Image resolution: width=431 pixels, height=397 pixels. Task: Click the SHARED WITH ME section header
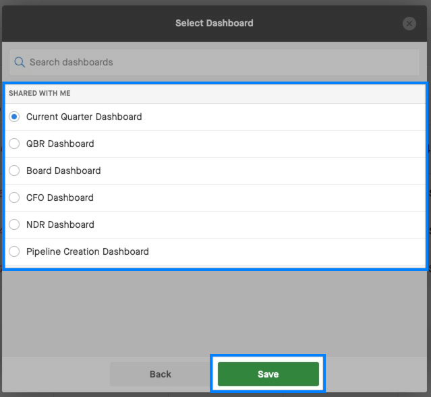[x=40, y=94]
